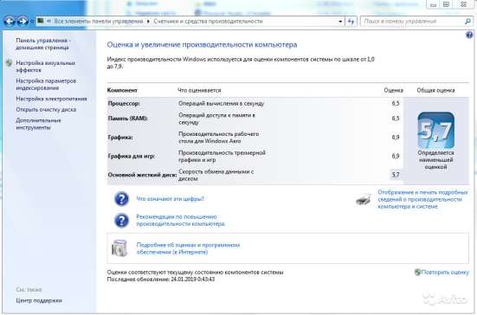Image resolution: width=477 pixels, height=315 pixels.
Task: Go forward with the Forward arrow button
Action: (x=23, y=22)
